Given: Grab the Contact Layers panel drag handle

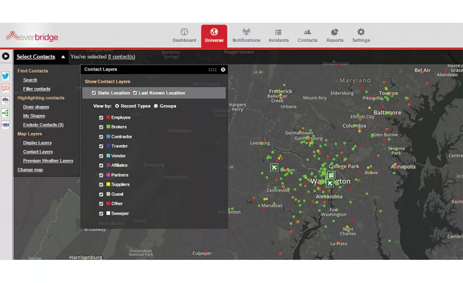Looking at the screenshot, I should click(212, 69).
